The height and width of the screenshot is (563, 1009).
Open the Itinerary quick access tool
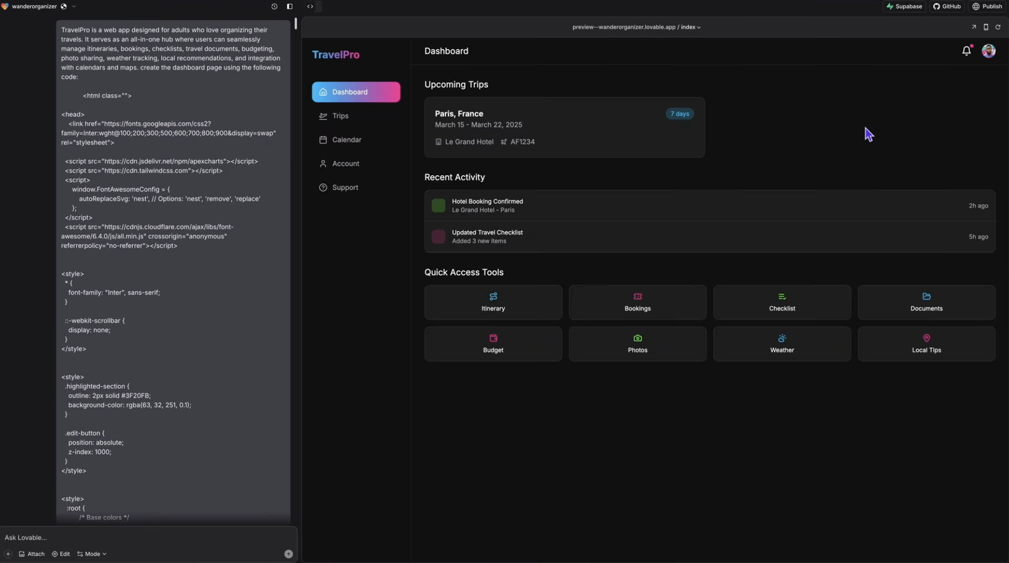point(493,303)
